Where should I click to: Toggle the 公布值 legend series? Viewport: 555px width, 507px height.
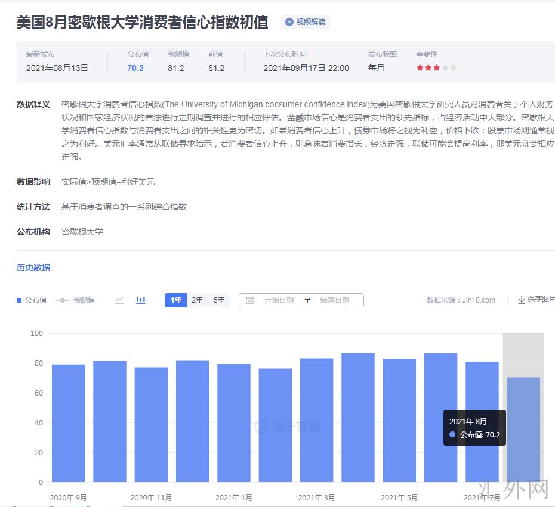32,300
